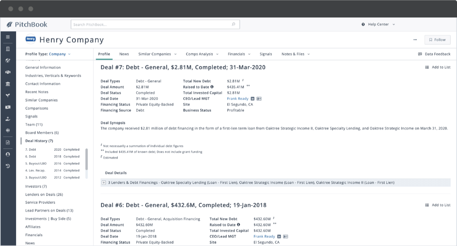Go to General Information section
Image resolution: width=457 pixels, height=246 pixels.
pyautogui.click(x=43, y=67)
